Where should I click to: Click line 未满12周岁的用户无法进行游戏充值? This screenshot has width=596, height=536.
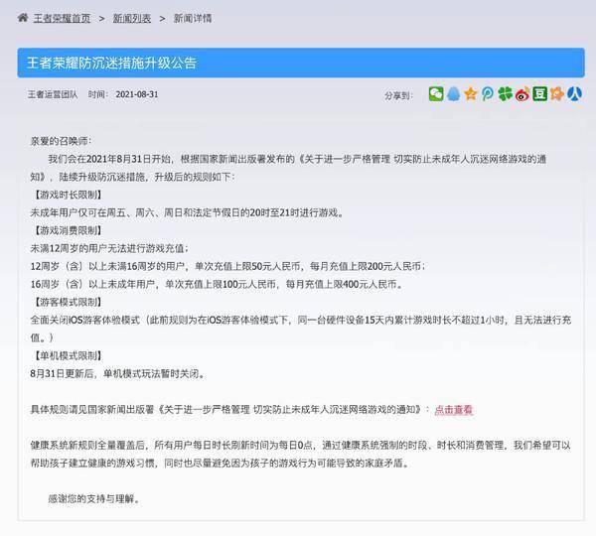[x=109, y=248]
